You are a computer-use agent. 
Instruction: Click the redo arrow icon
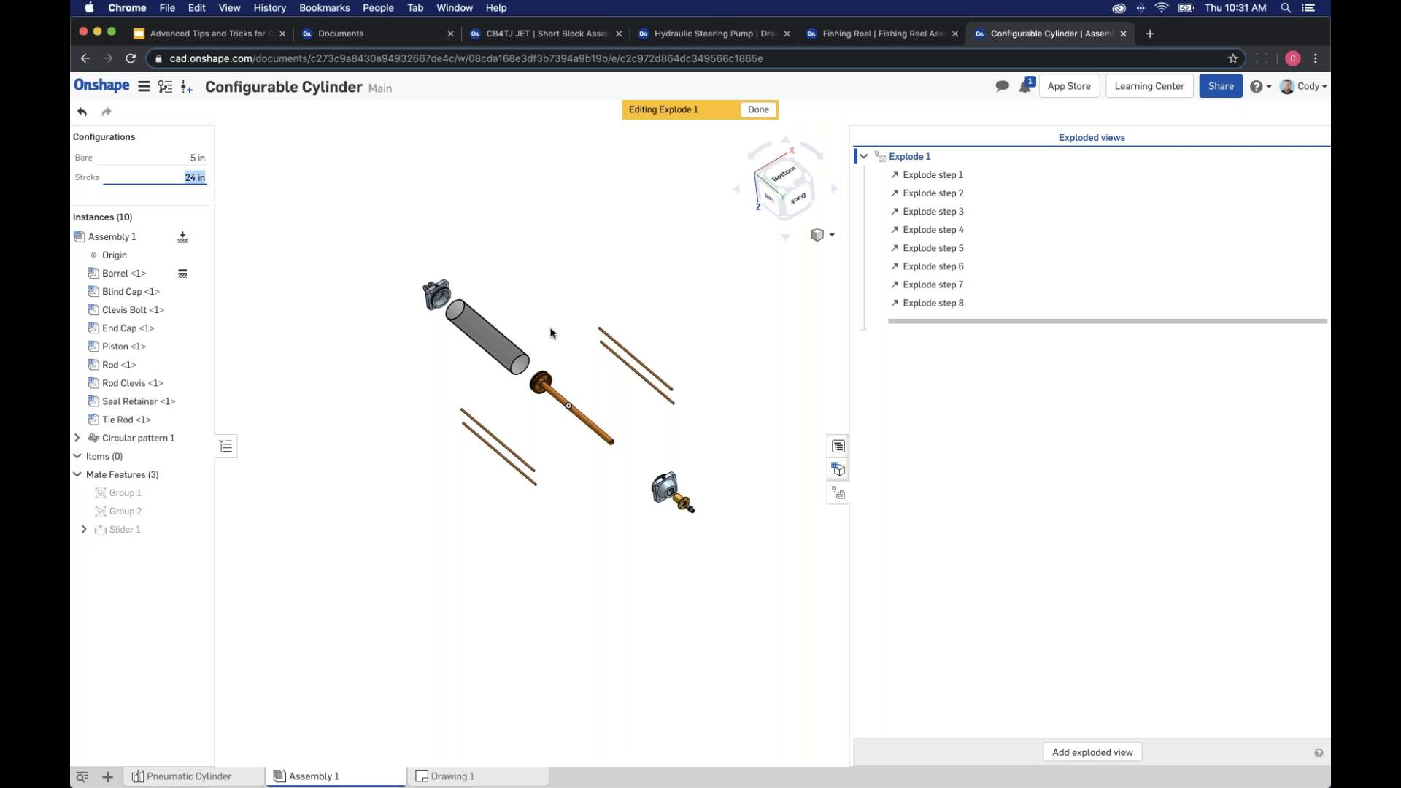point(107,112)
